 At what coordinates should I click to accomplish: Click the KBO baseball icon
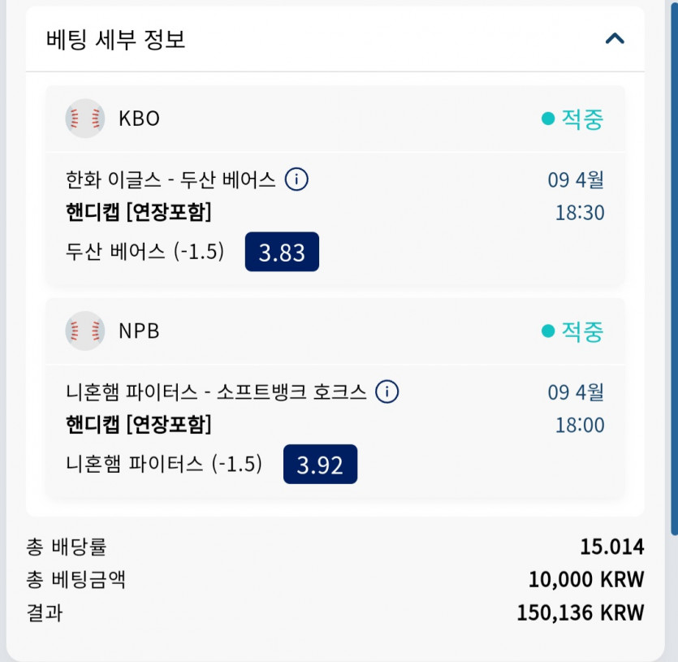coord(84,119)
